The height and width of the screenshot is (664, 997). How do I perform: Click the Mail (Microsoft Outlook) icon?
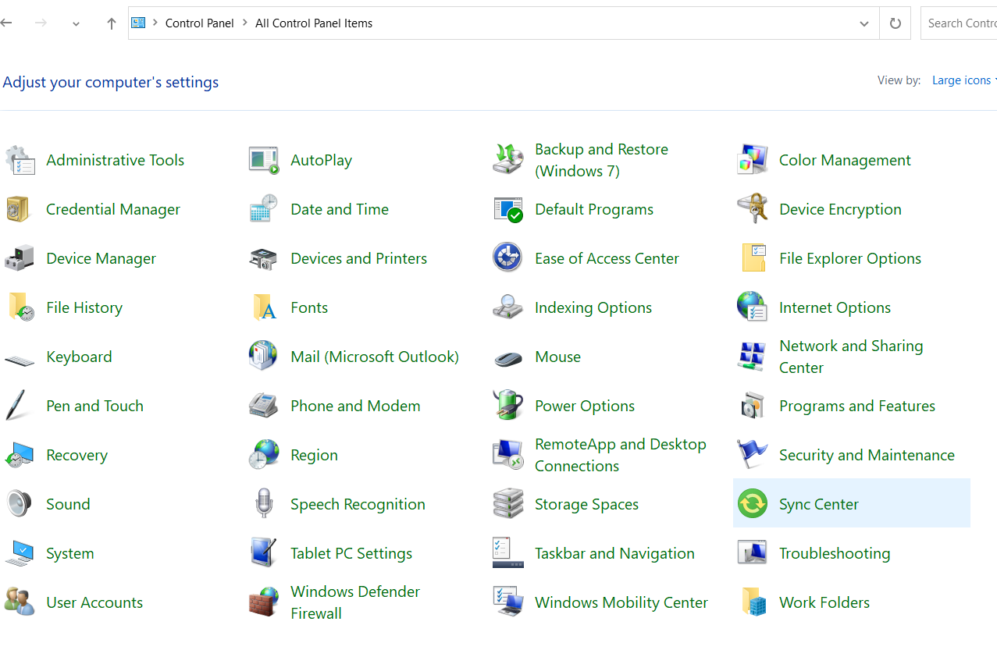(264, 357)
